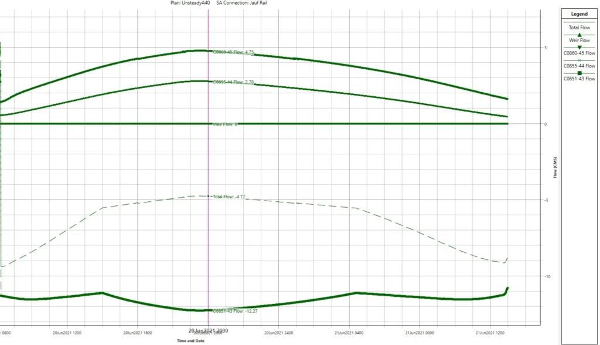Click the Plan: UnsteadyA40 plot title

point(190,3)
